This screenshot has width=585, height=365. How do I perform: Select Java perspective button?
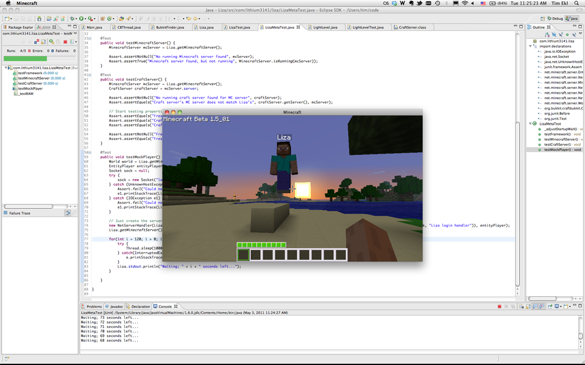(572, 19)
